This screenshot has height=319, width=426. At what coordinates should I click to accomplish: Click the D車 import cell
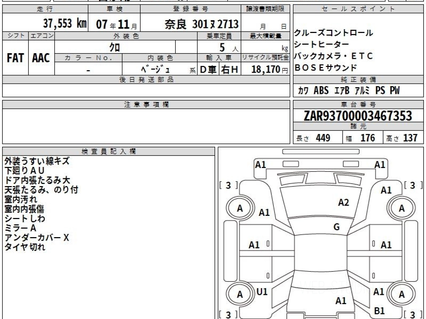tap(209, 69)
